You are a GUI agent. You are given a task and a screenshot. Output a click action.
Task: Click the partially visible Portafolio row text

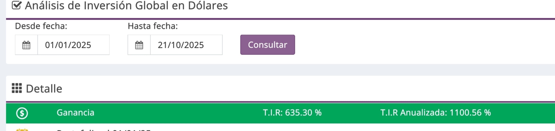coord(103,130)
